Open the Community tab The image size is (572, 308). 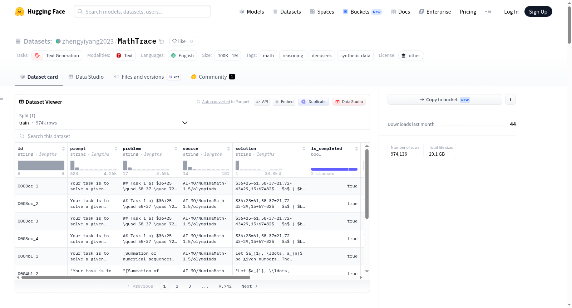click(213, 77)
